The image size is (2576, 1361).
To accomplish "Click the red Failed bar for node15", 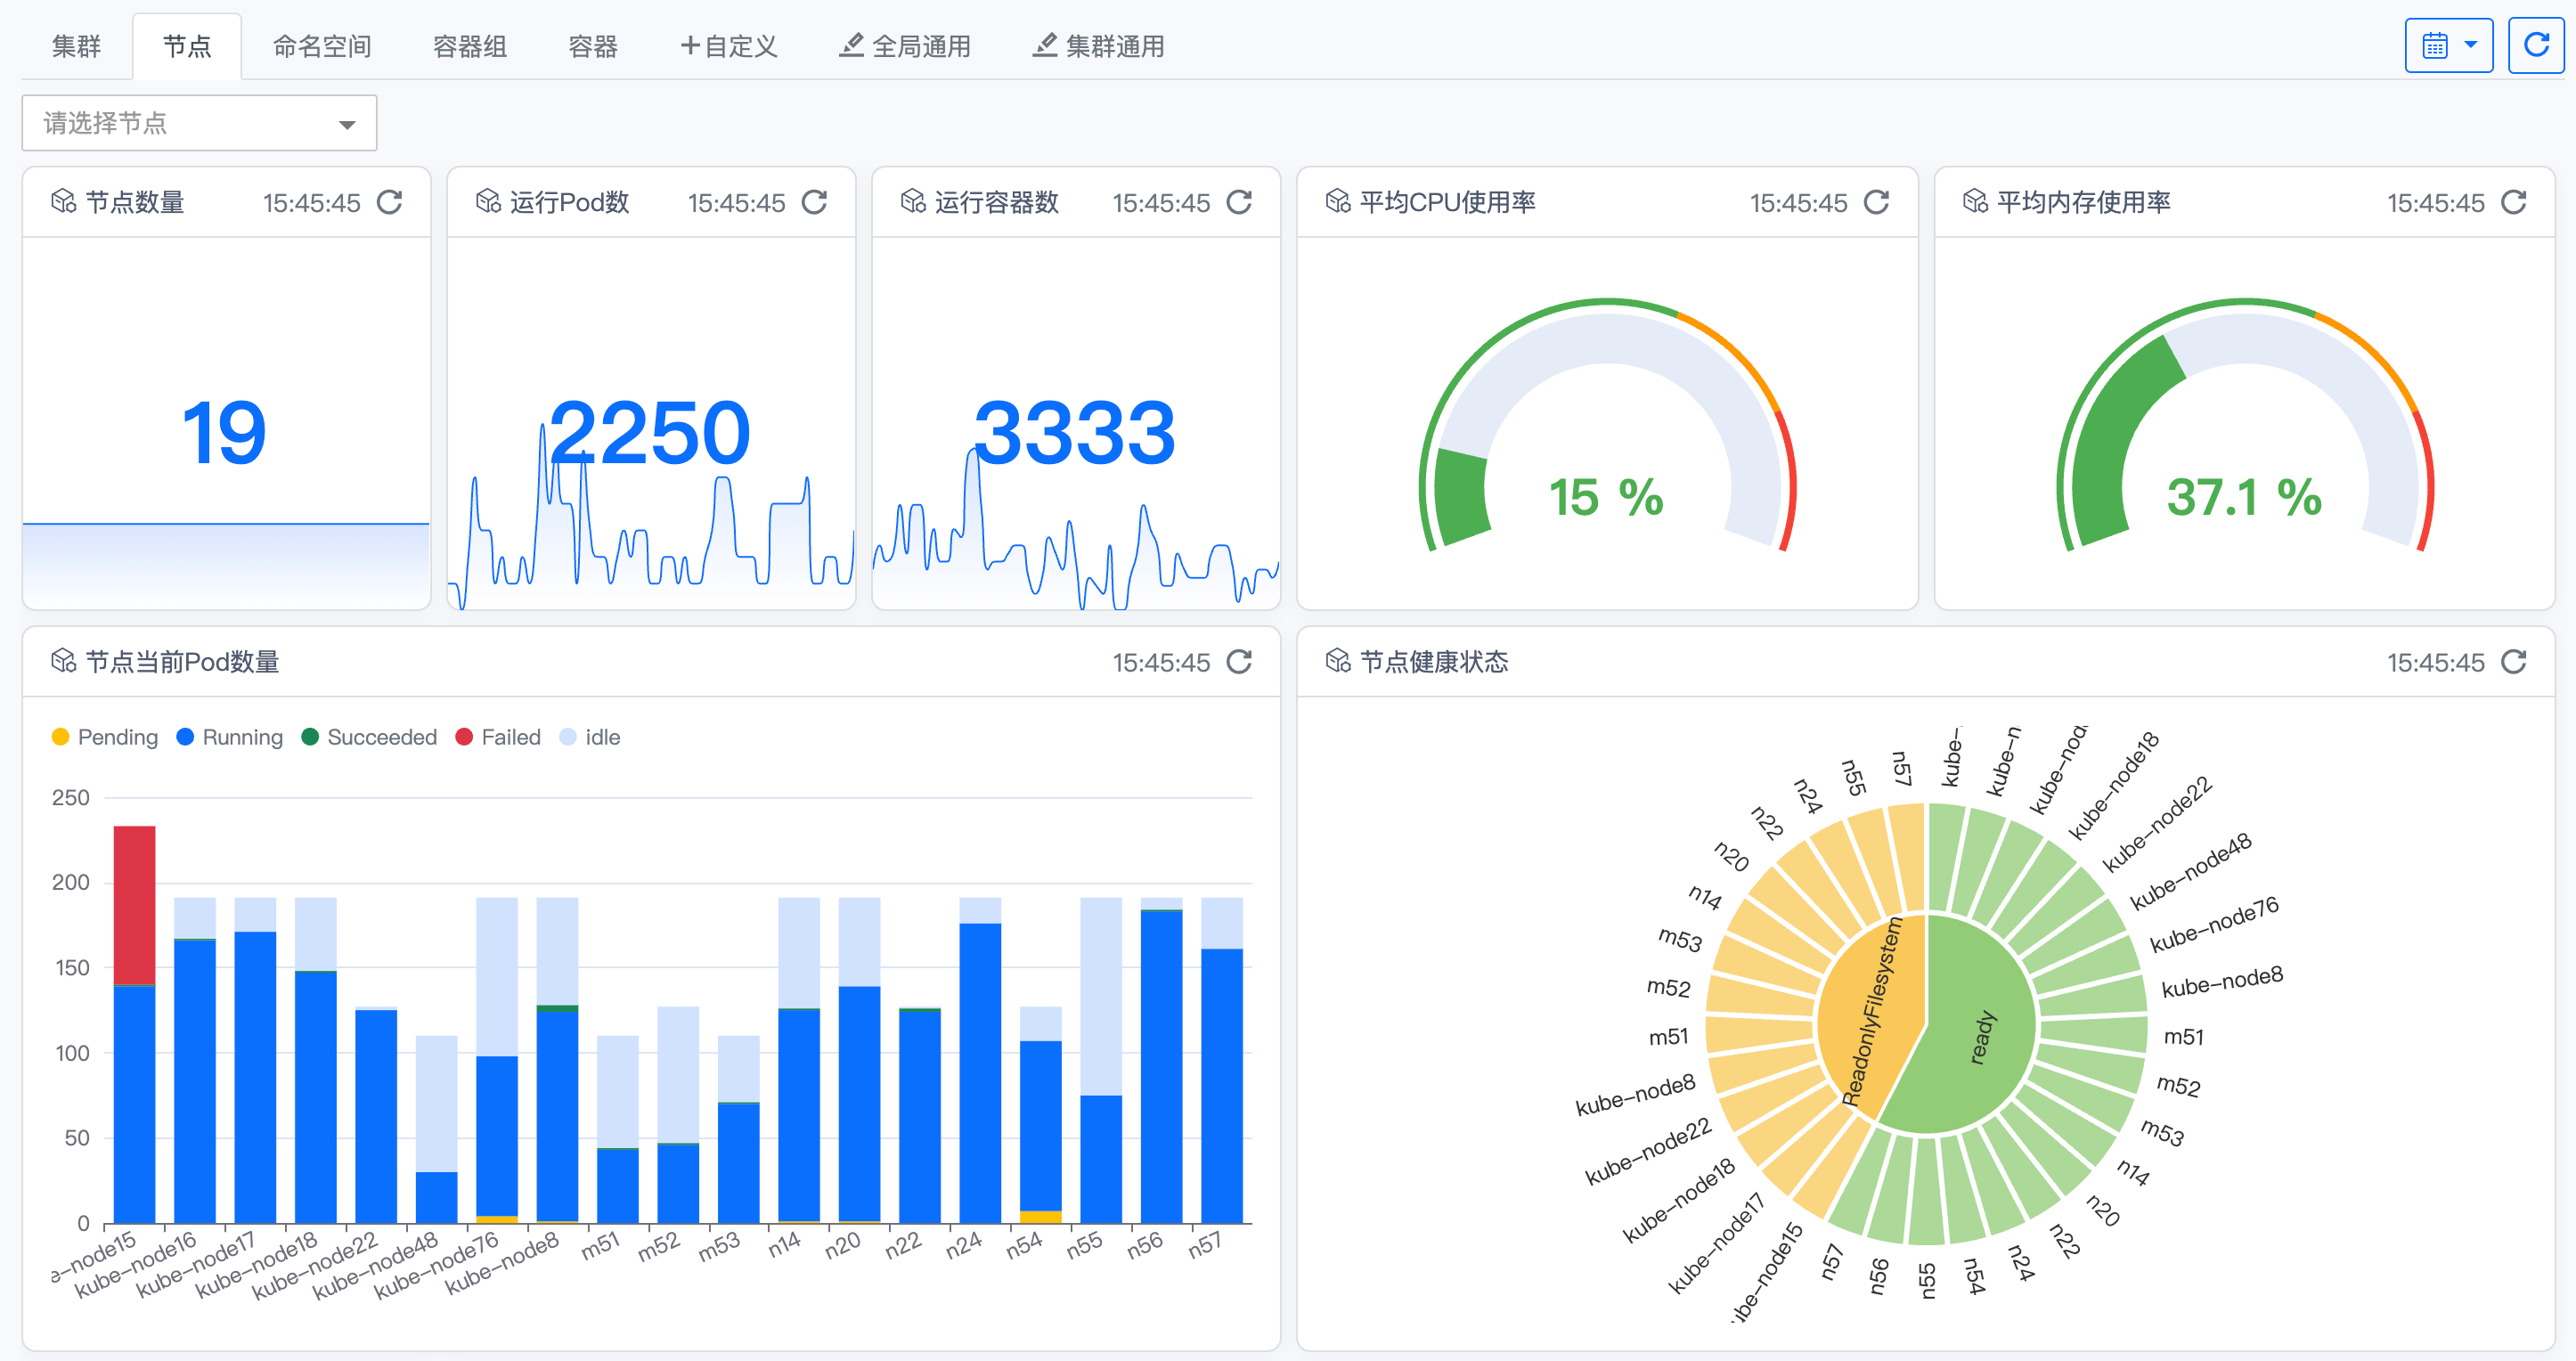I will [134, 905].
